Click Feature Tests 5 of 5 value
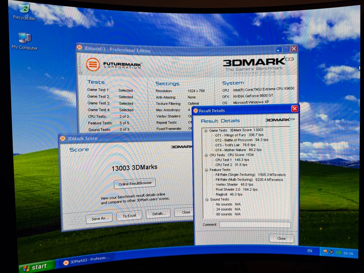The image size is (364, 273). pyautogui.click(x=124, y=123)
